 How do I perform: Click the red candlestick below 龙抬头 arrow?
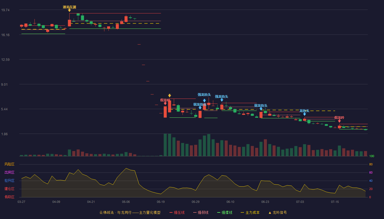304,120
